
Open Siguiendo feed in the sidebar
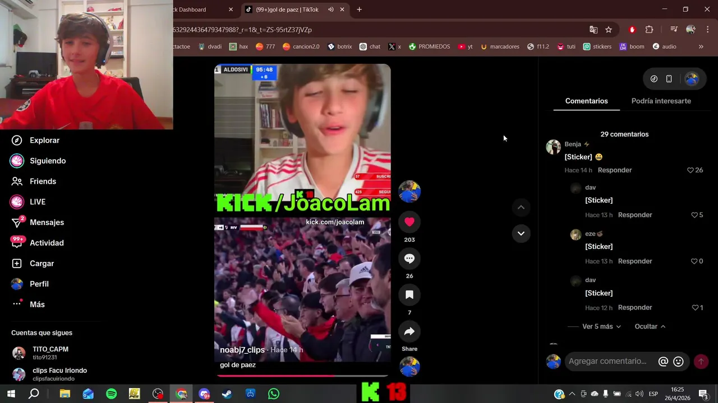pyautogui.click(x=38, y=161)
